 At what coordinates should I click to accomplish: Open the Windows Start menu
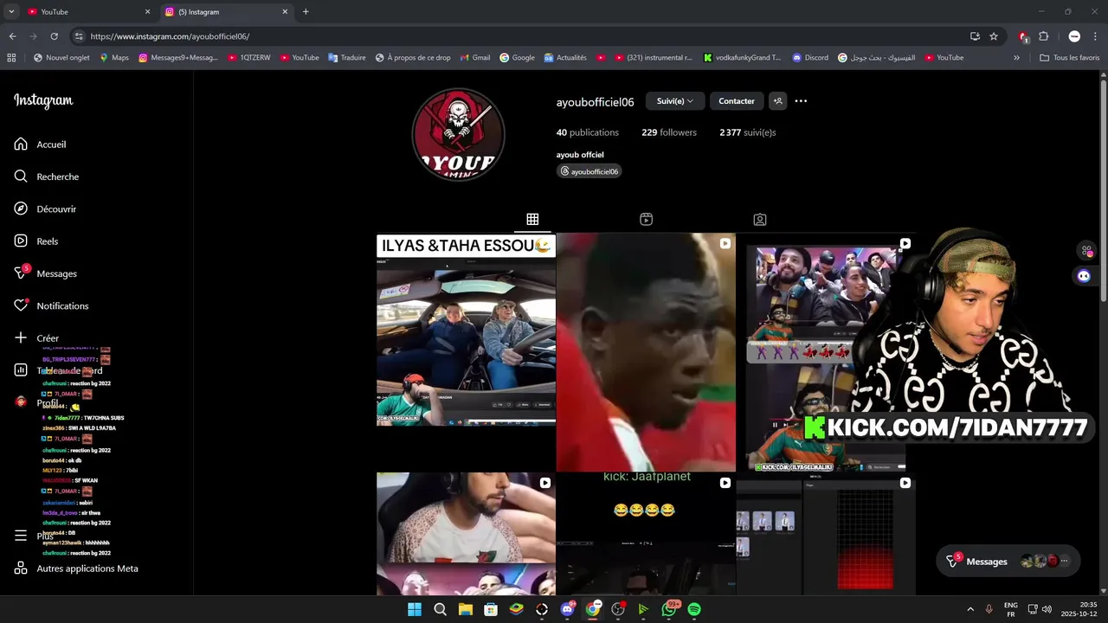tap(415, 609)
